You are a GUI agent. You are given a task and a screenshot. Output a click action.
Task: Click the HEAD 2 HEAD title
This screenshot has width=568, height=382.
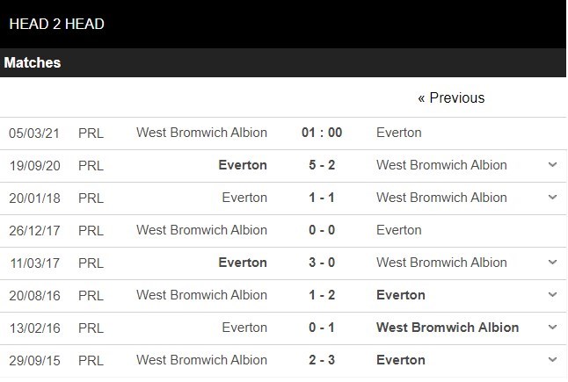[57, 24]
